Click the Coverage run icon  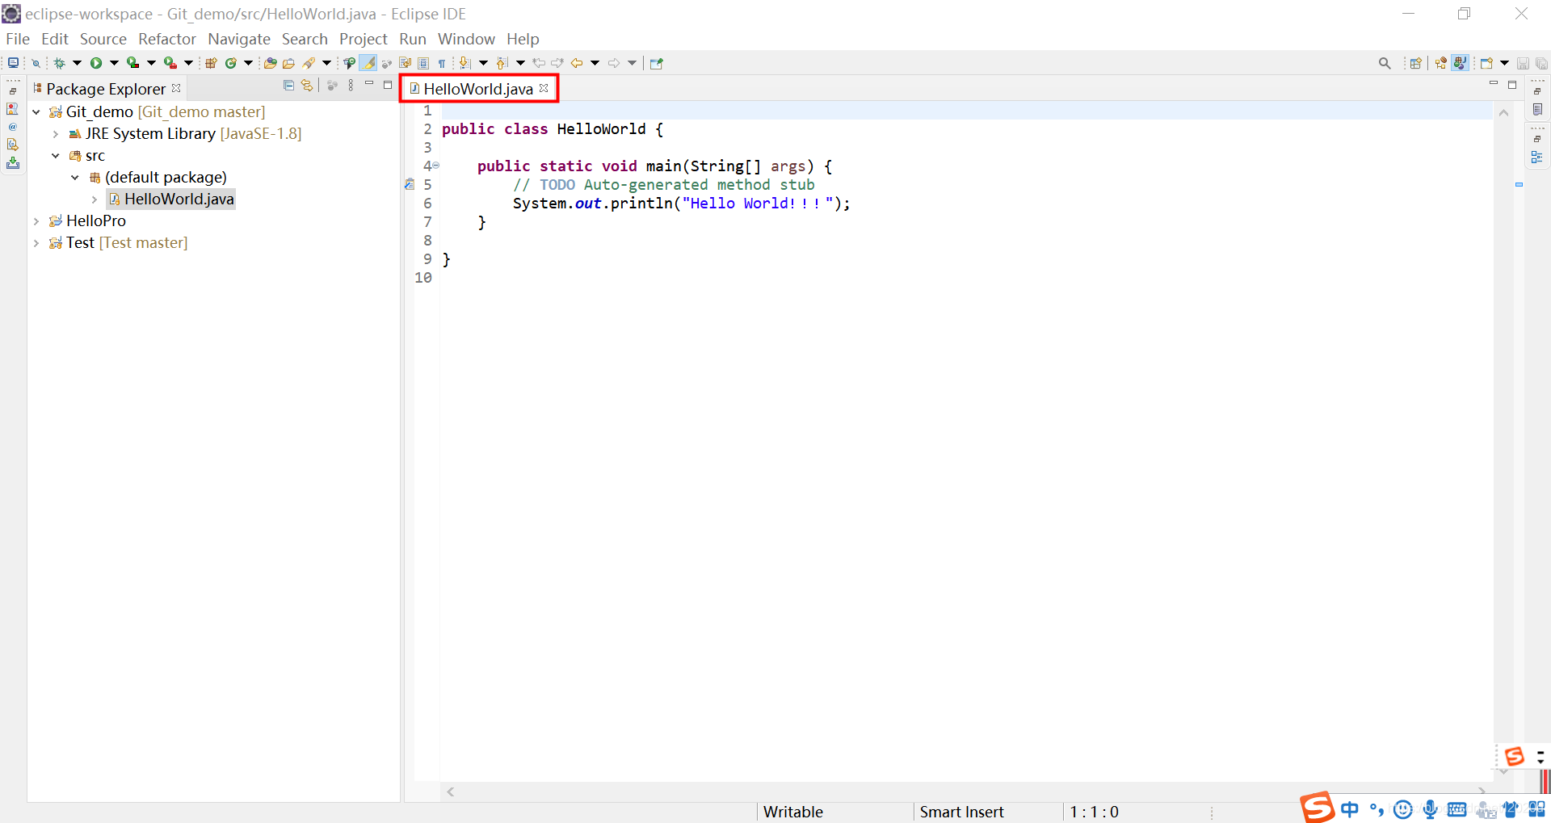[132, 63]
